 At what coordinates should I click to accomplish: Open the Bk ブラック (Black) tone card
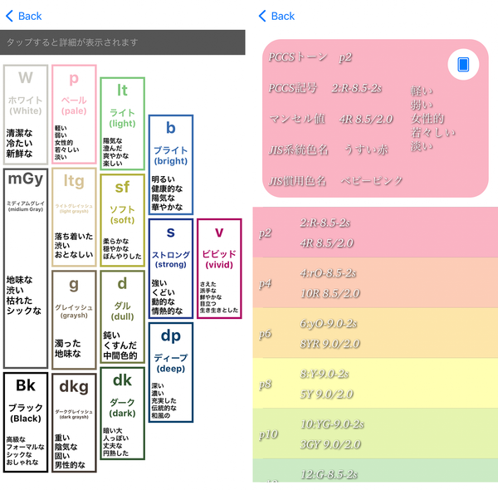pyautogui.click(x=26, y=423)
